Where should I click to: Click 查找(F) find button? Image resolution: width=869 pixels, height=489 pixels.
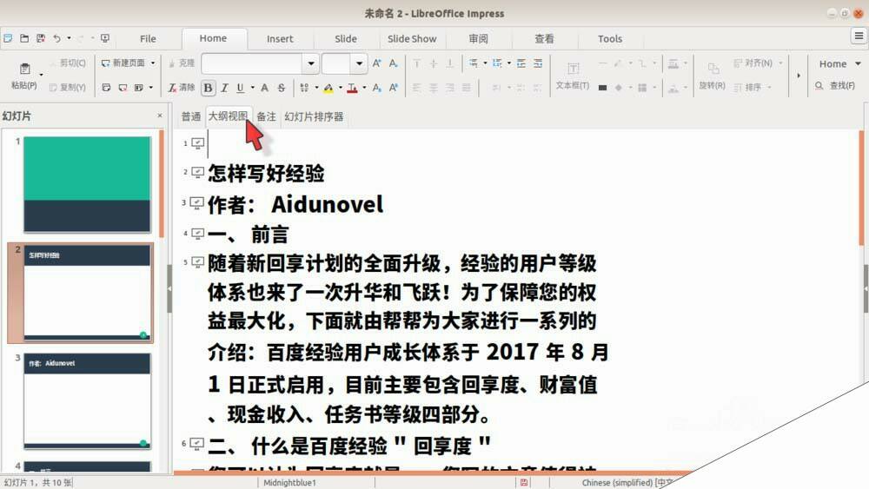click(835, 86)
